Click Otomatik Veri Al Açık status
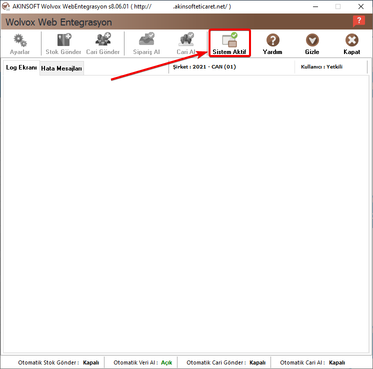This screenshot has height=369, width=373. coord(142,362)
